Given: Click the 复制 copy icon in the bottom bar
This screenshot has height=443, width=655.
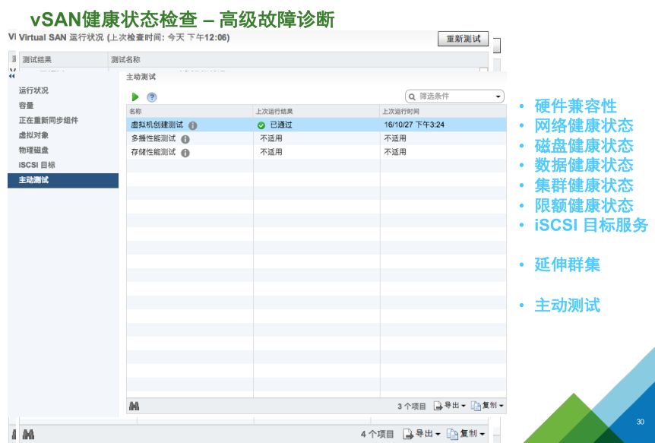Looking at the screenshot, I should 477,405.
